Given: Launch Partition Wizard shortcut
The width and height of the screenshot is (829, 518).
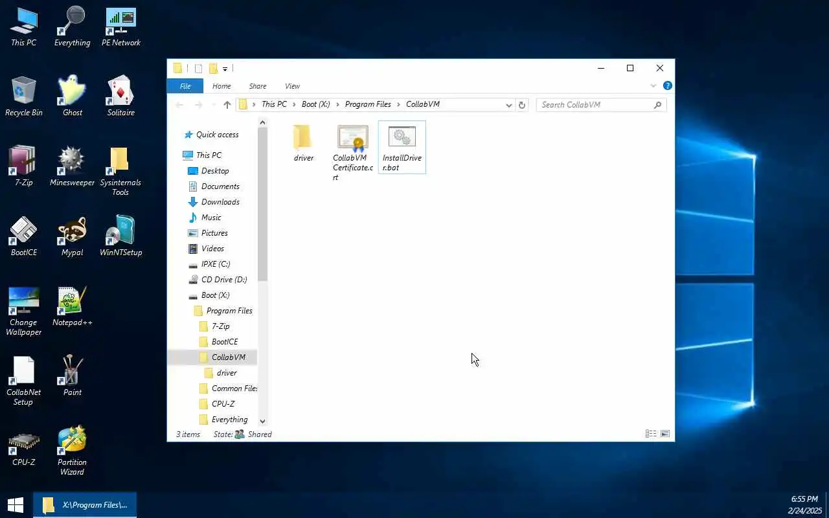Looking at the screenshot, I should coord(72,451).
